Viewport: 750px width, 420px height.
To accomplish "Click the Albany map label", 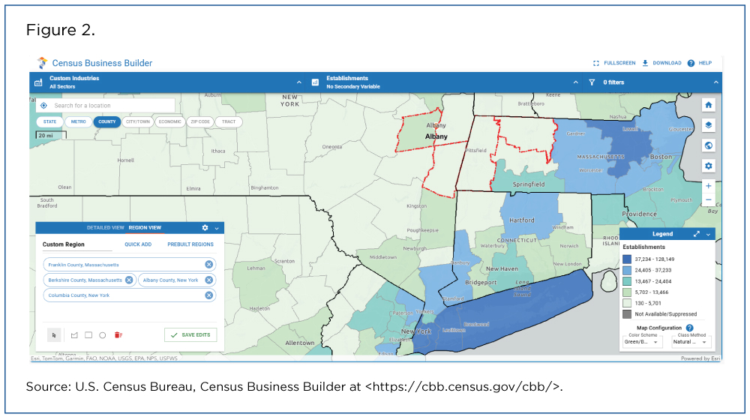I will [436, 136].
